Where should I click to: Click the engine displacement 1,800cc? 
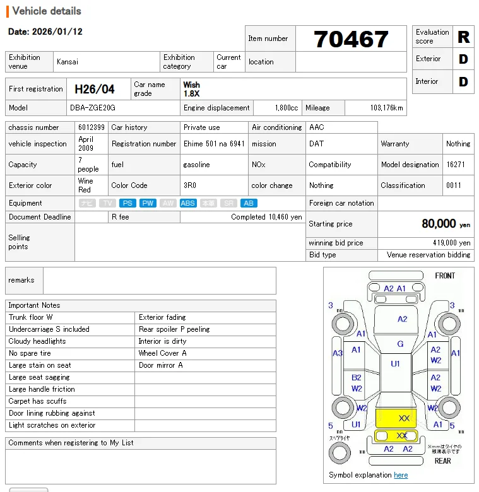tap(287, 108)
